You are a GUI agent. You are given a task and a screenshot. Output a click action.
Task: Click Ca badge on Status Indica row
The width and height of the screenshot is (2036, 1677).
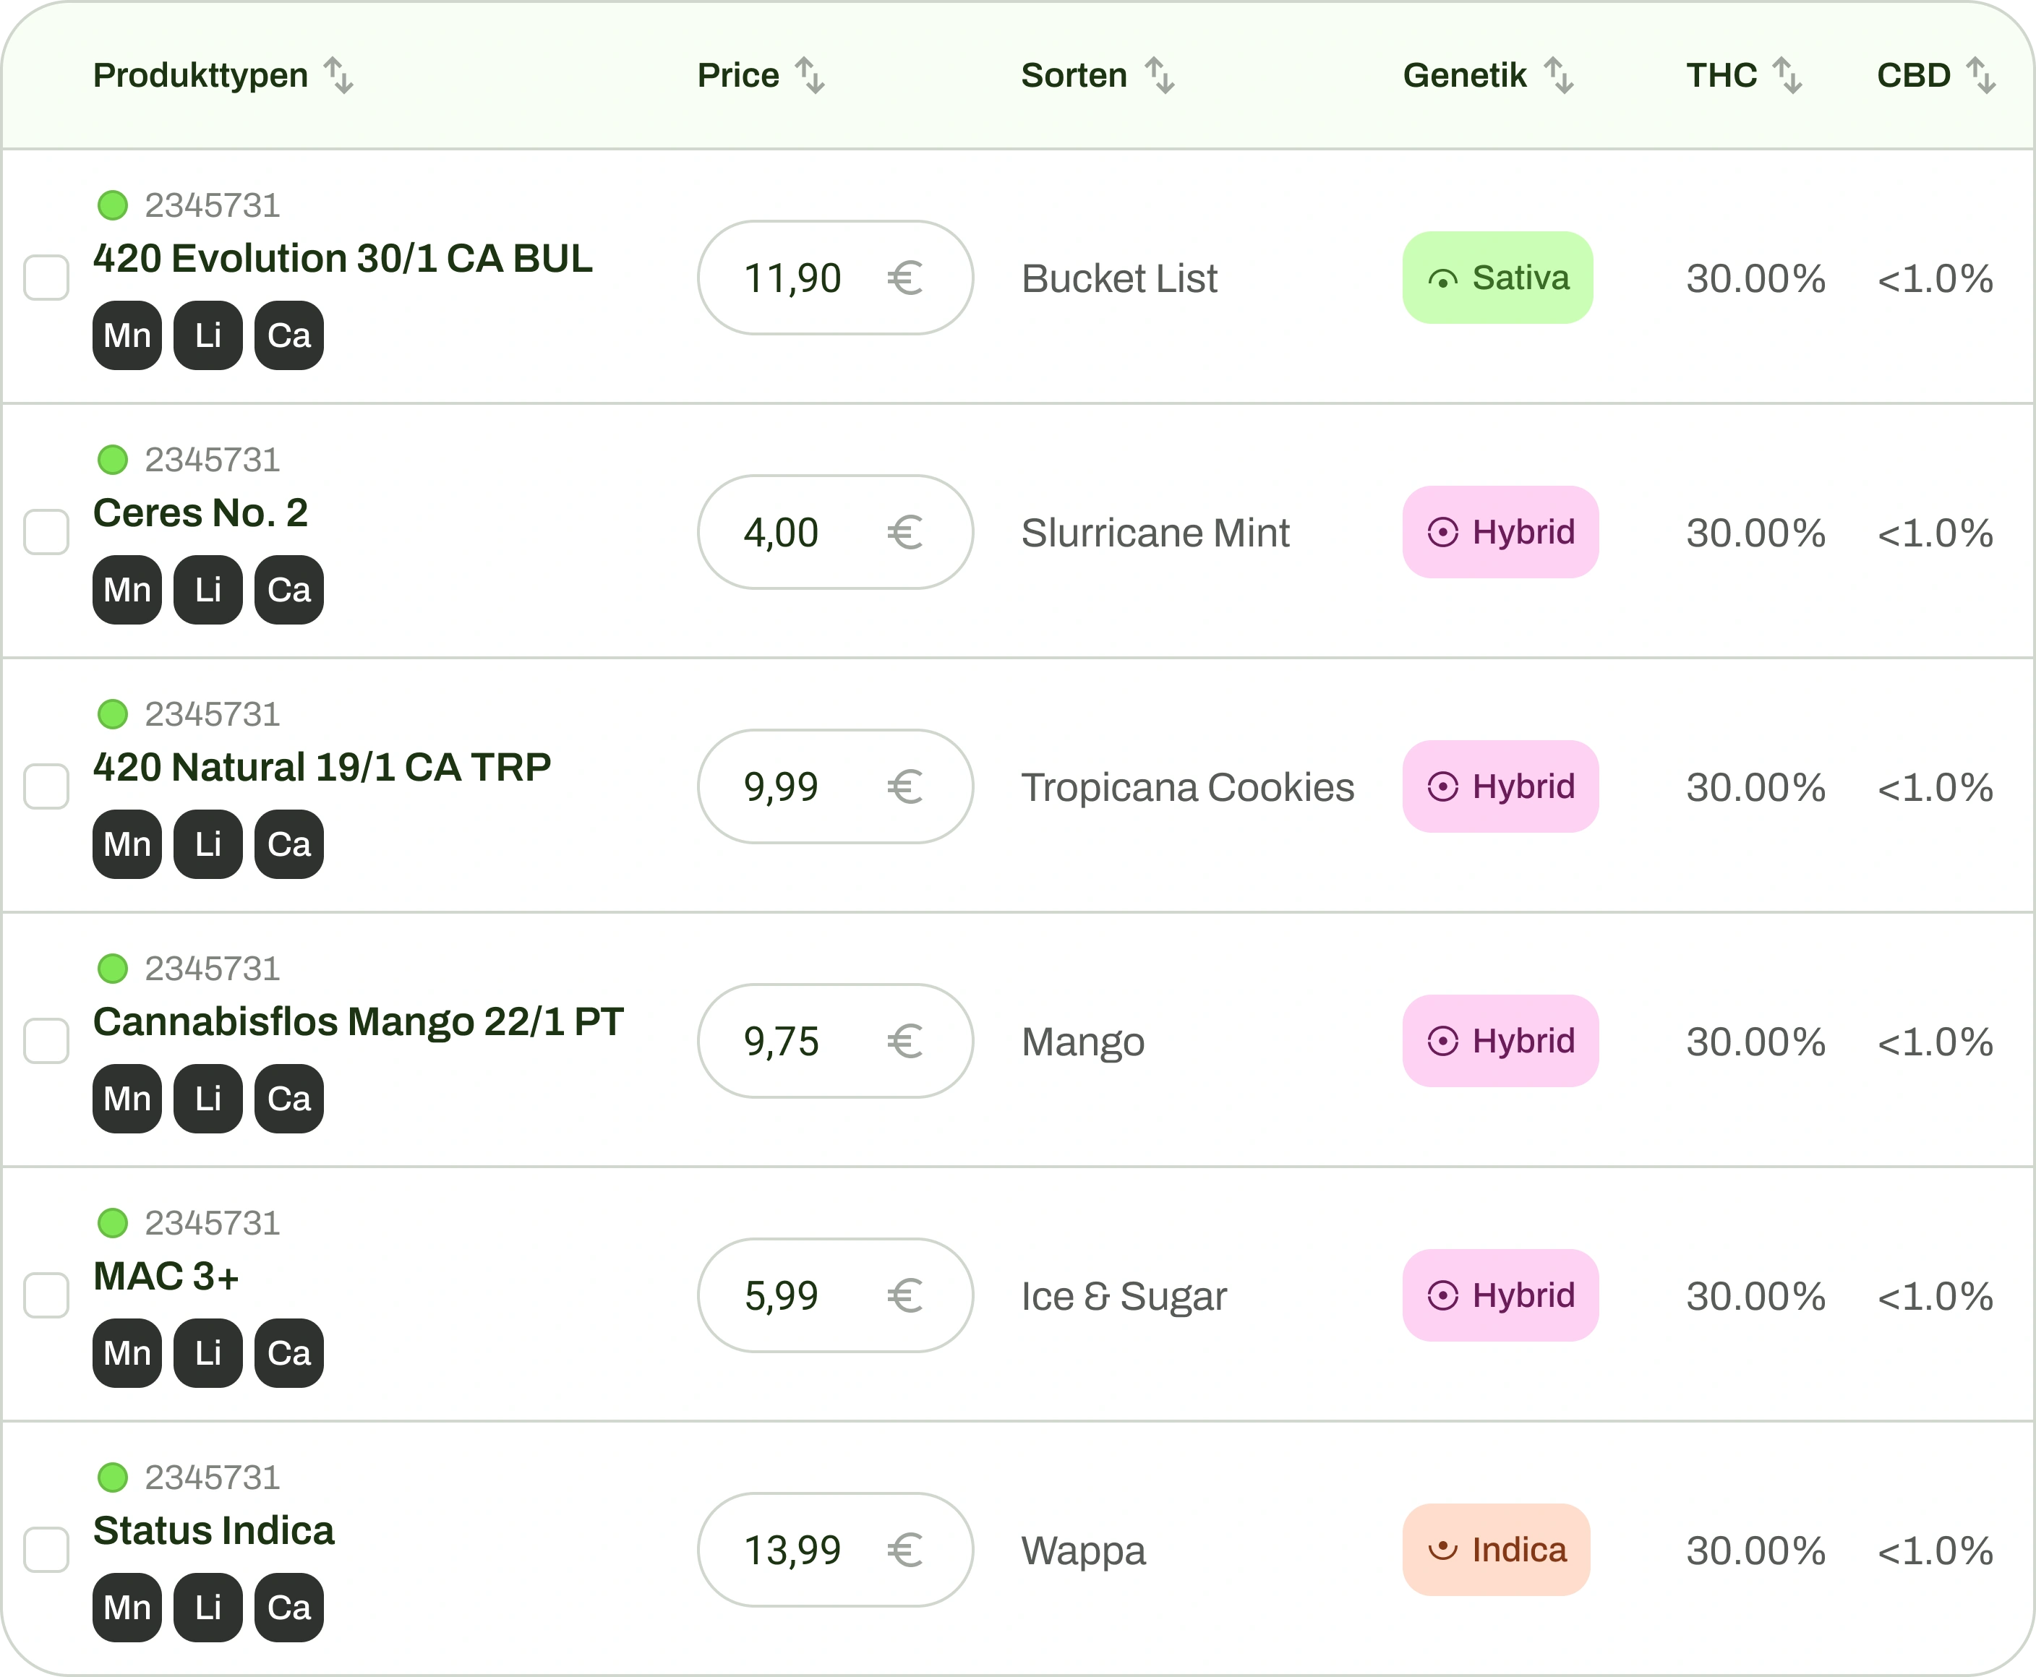[x=289, y=1608]
